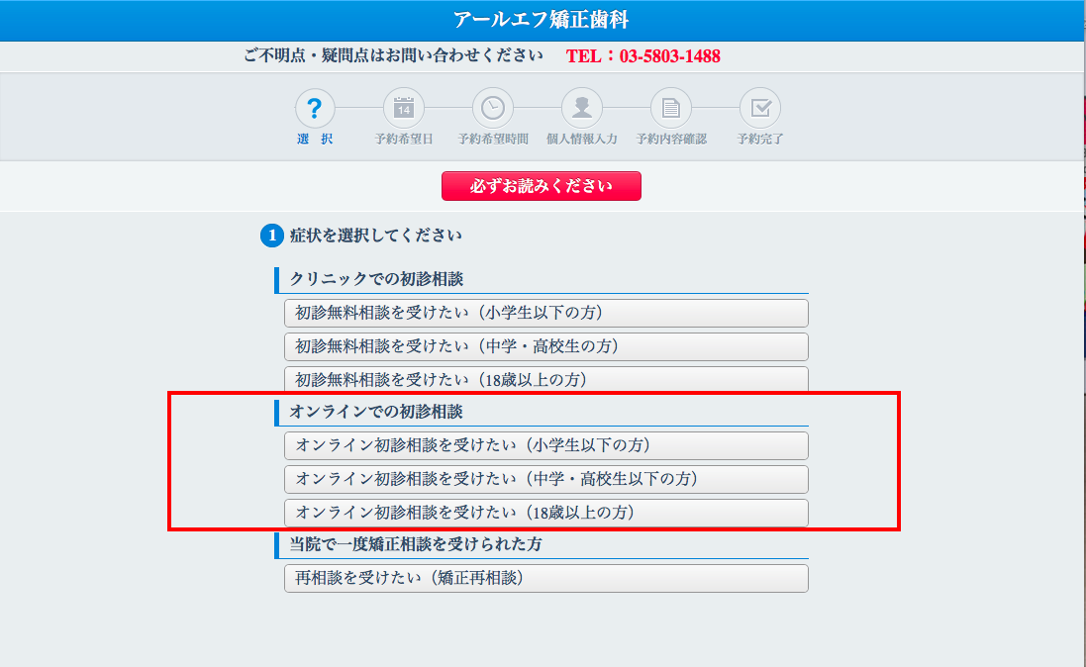Click the blue number 1 badge
The width and height of the screenshot is (1086, 667).
pyautogui.click(x=272, y=237)
